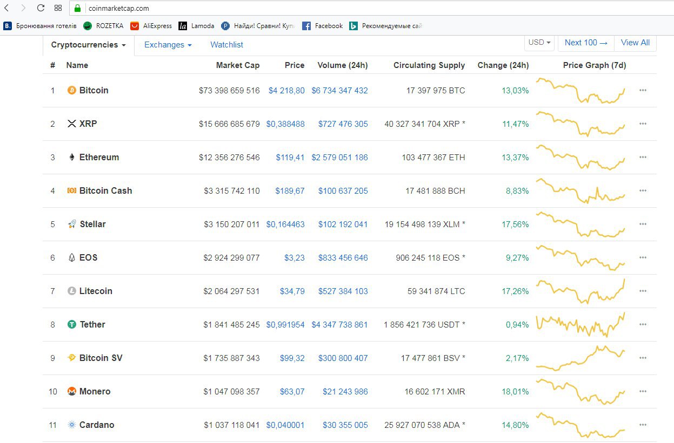674x443 pixels.
Task: Sort by the Circulating Supply column
Action: pyautogui.click(x=429, y=65)
